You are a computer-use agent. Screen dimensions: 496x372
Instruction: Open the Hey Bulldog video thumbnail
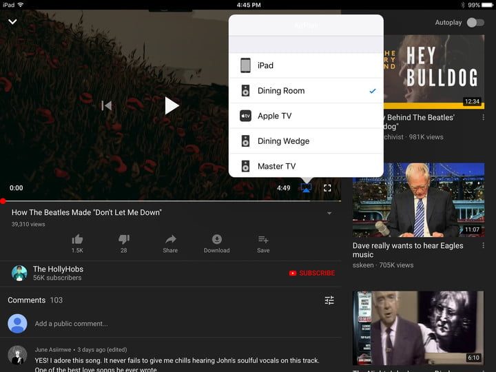point(434,72)
